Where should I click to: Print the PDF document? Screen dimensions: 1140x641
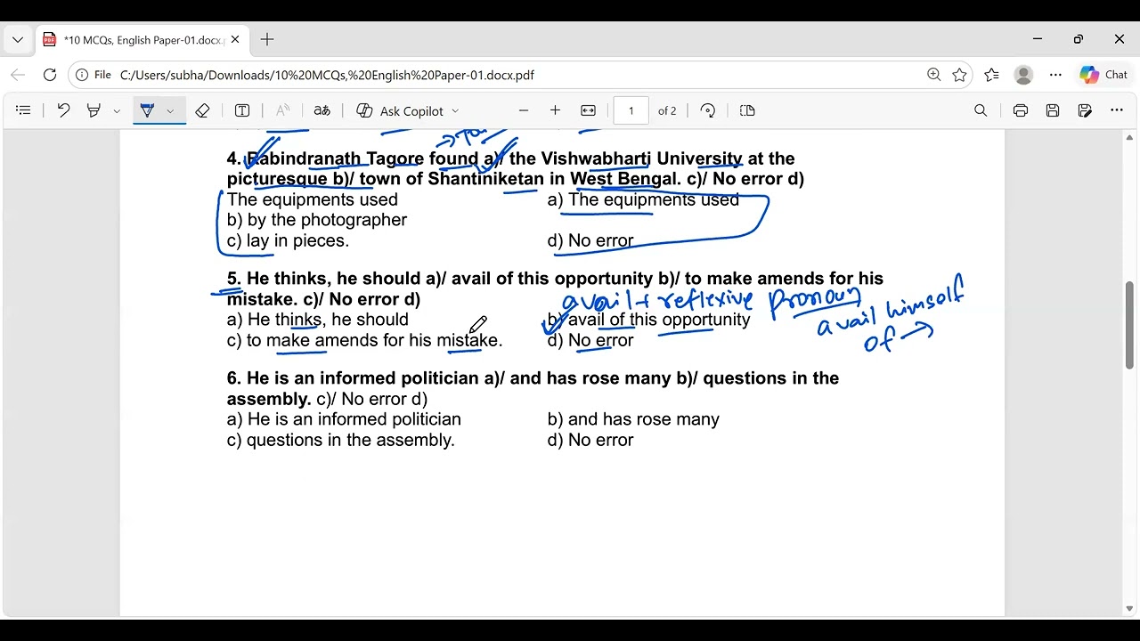pos(1021,110)
